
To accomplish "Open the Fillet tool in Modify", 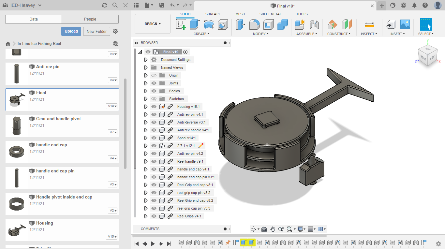I will 255,24.
